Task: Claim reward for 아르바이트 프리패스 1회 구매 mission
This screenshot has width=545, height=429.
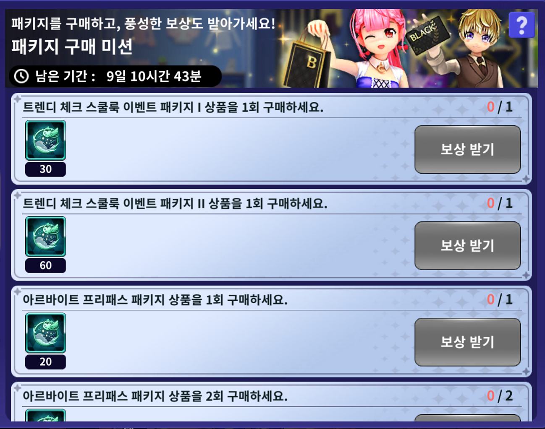Action: [x=467, y=342]
